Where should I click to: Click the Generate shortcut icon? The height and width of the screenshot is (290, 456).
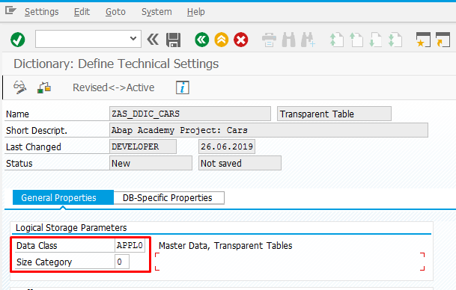[443, 40]
